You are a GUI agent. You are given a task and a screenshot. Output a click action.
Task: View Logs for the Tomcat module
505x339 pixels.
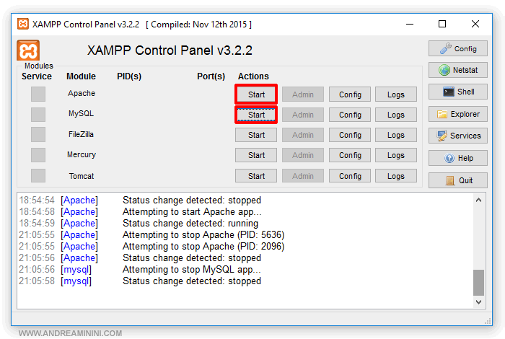[395, 176]
